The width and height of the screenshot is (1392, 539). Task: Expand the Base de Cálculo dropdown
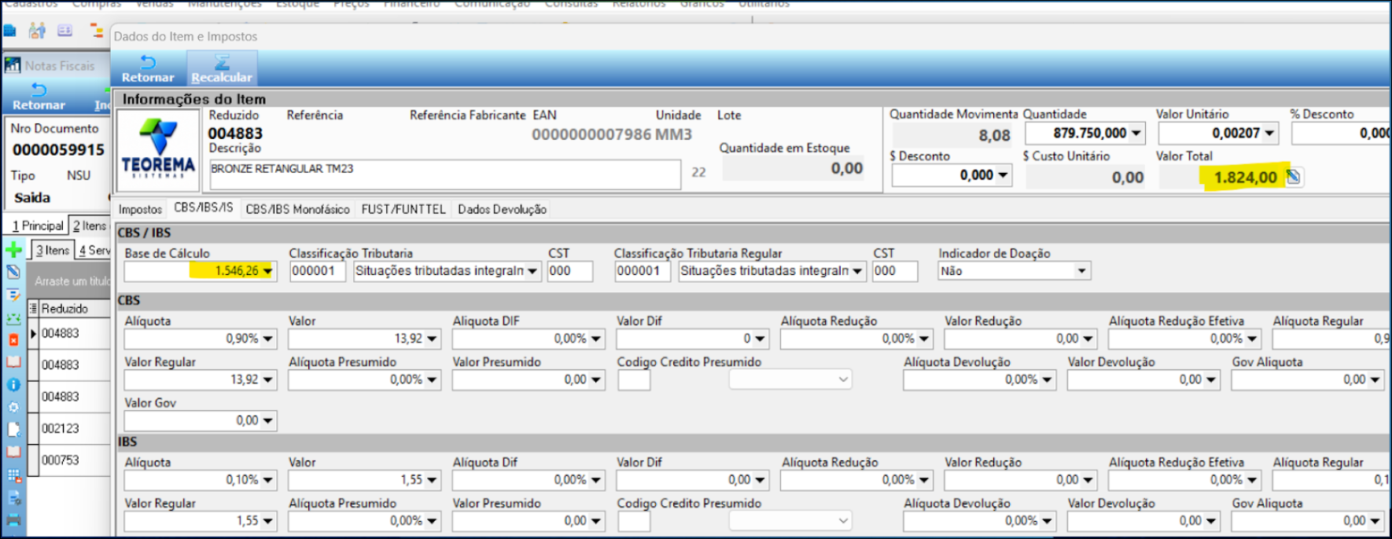[x=268, y=271]
